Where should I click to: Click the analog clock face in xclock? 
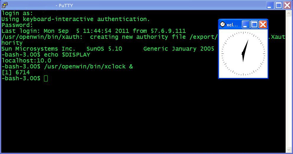click(x=243, y=54)
